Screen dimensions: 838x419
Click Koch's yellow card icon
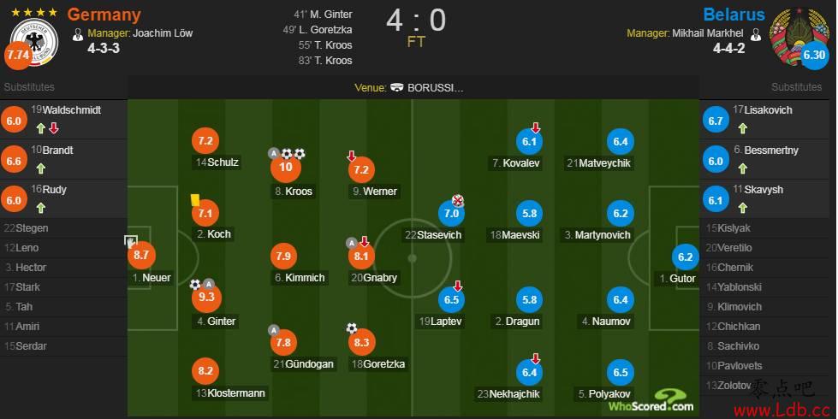coord(195,199)
